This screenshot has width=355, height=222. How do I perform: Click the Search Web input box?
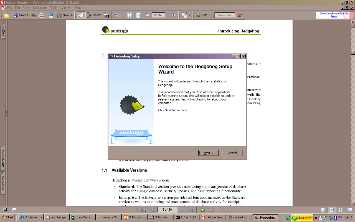coord(225,15)
